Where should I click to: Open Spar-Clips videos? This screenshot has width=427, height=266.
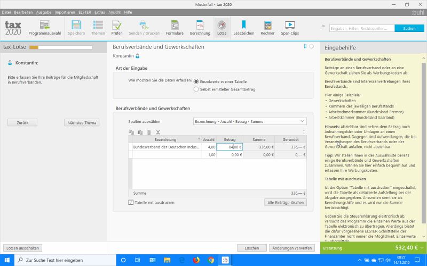coord(290,28)
